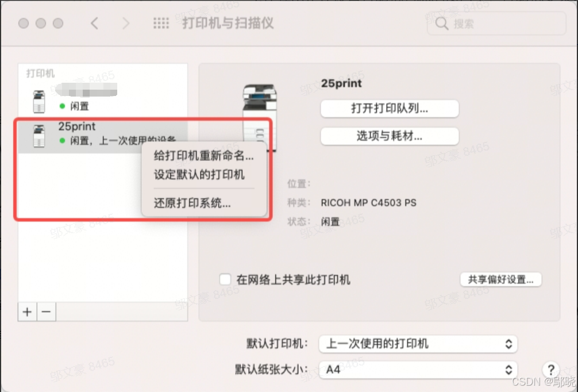Open 默认纸张大小 A4 dropdown

point(418,369)
